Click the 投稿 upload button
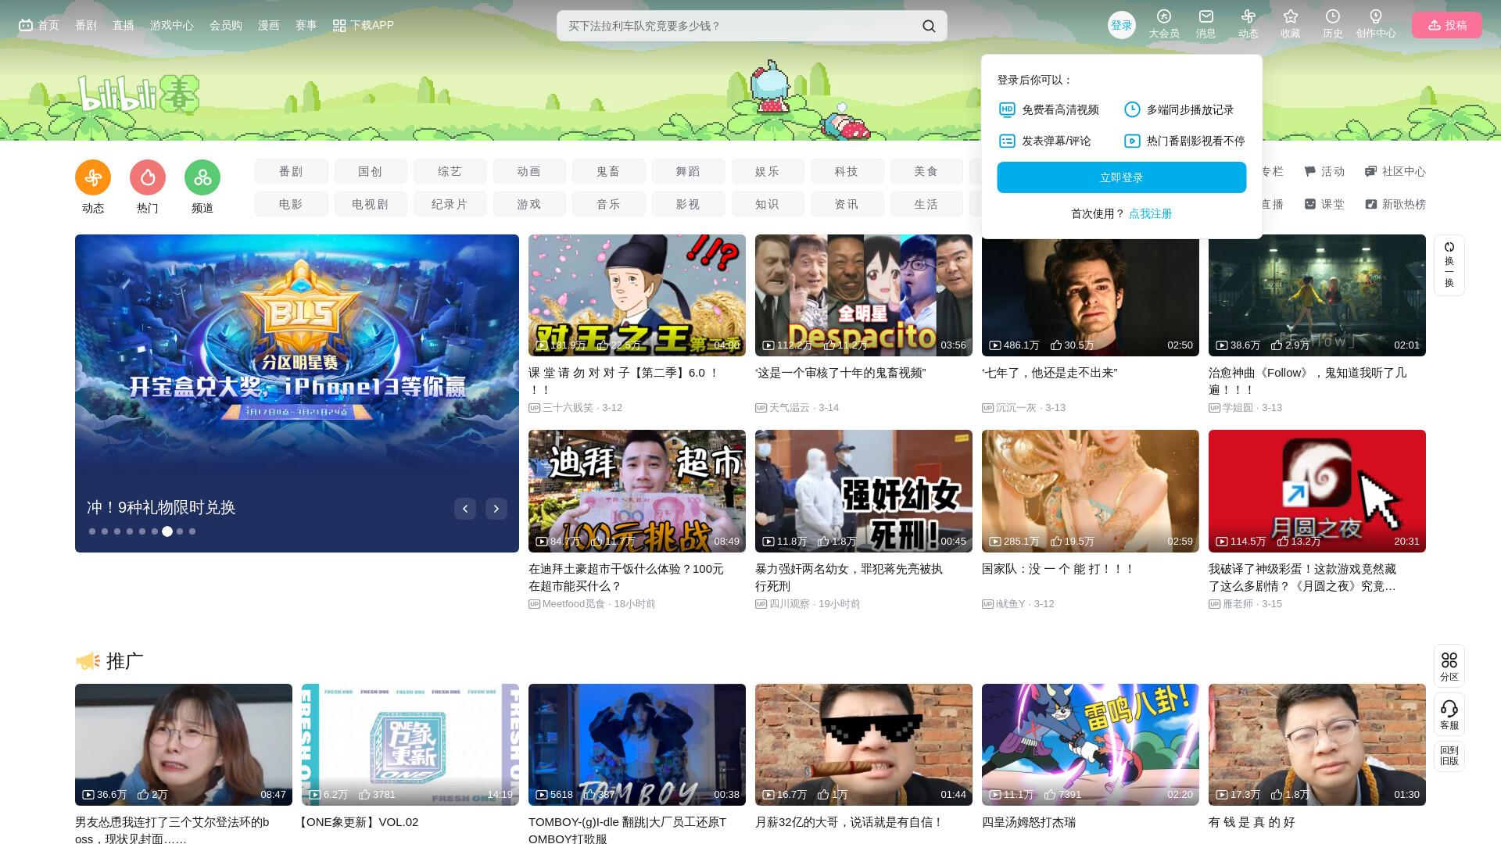The width and height of the screenshot is (1501, 844). [1447, 25]
